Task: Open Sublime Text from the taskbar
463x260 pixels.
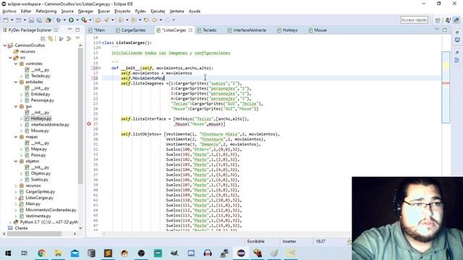Action: 108,253
